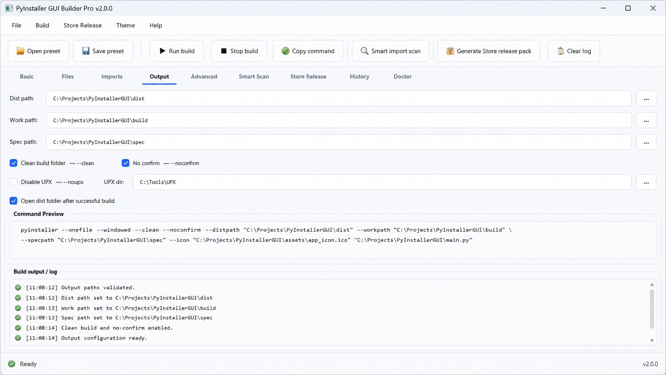Click into the UPX dir input field
Screen dimensions: 666x375
click(382, 182)
